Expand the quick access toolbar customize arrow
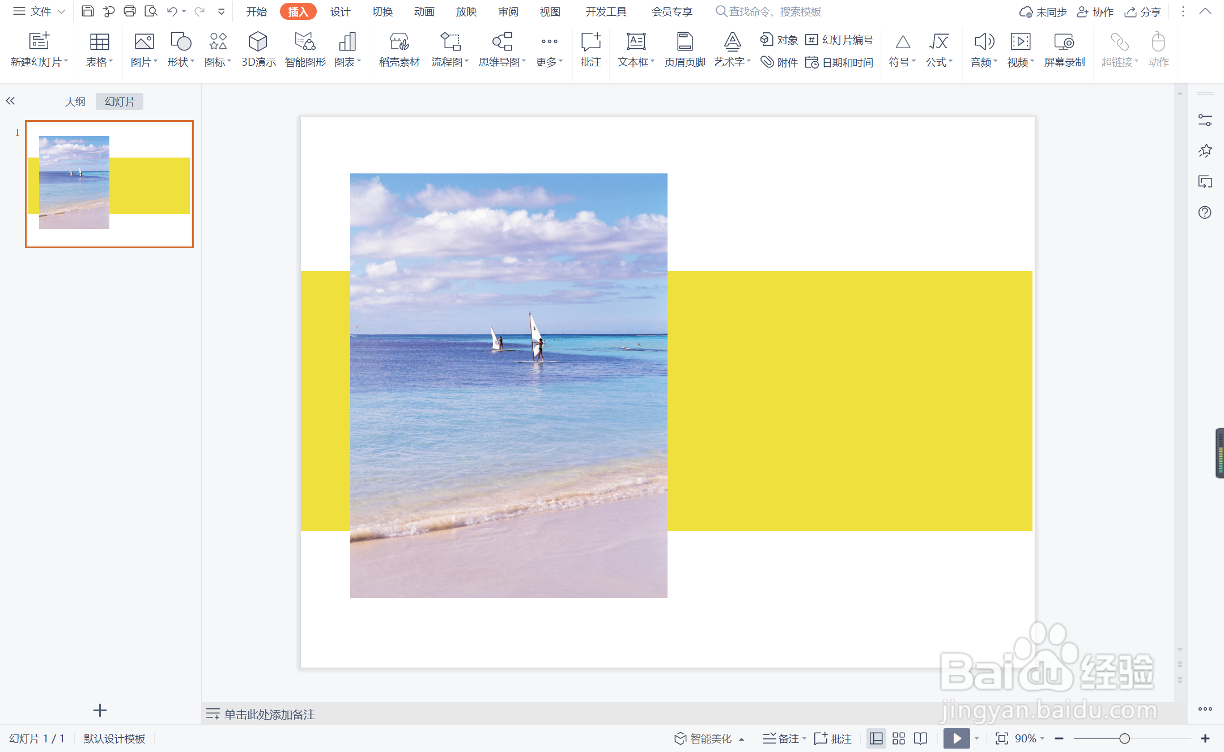Screen dimensions: 1224x752 pyautogui.click(x=222, y=11)
